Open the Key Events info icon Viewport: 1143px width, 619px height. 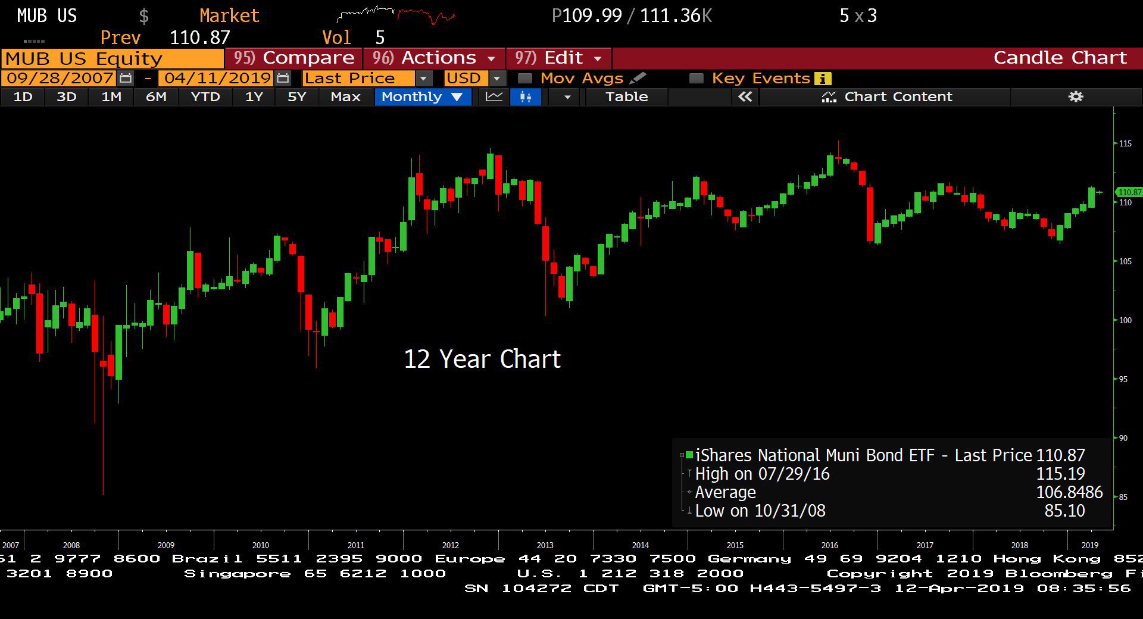(x=823, y=78)
